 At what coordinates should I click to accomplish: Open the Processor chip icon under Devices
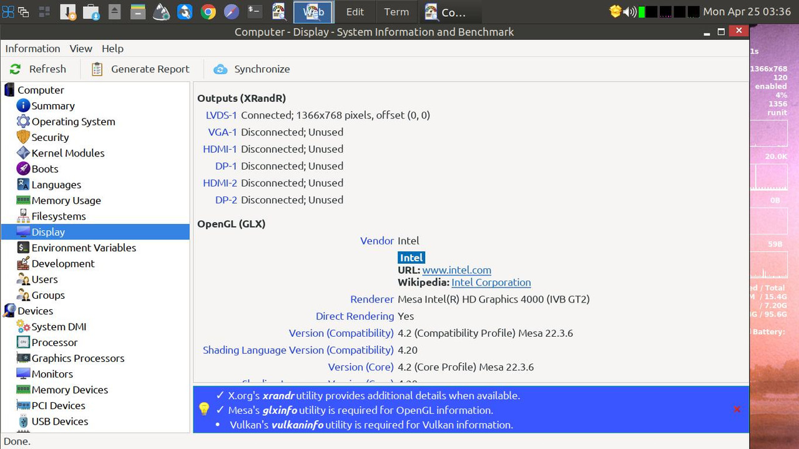(x=23, y=342)
